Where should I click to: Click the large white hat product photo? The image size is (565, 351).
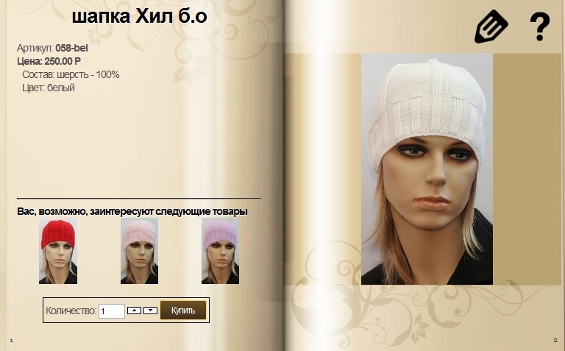pos(427,169)
